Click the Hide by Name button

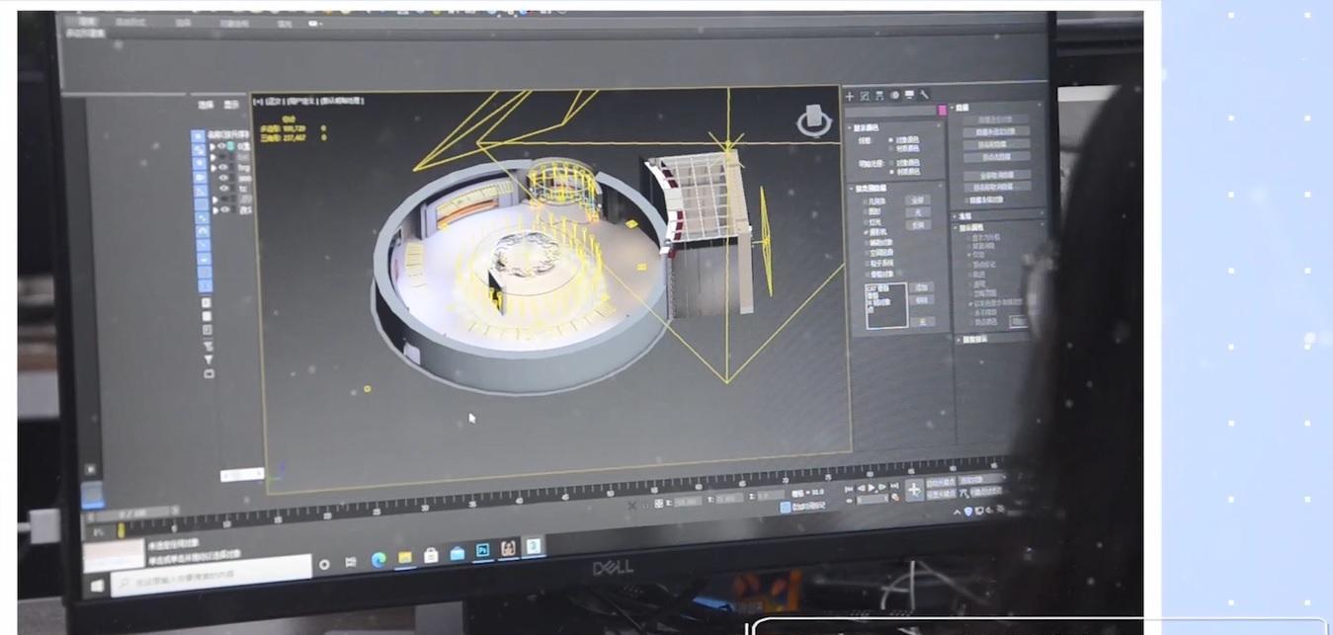click(x=996, y=144)
